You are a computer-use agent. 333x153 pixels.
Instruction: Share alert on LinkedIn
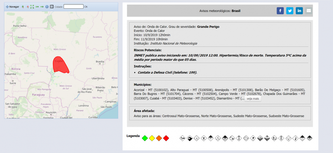click(x=299, y=11)
